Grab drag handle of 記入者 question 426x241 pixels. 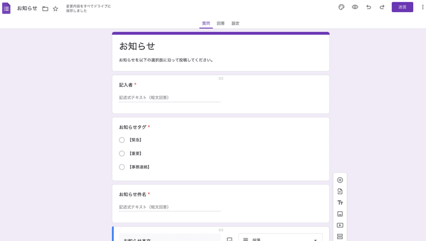pyautogui.click(x=221, y=78)
